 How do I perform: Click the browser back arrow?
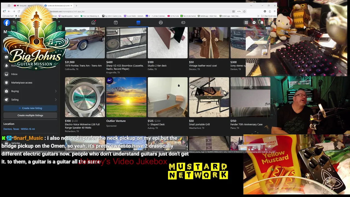9,11
